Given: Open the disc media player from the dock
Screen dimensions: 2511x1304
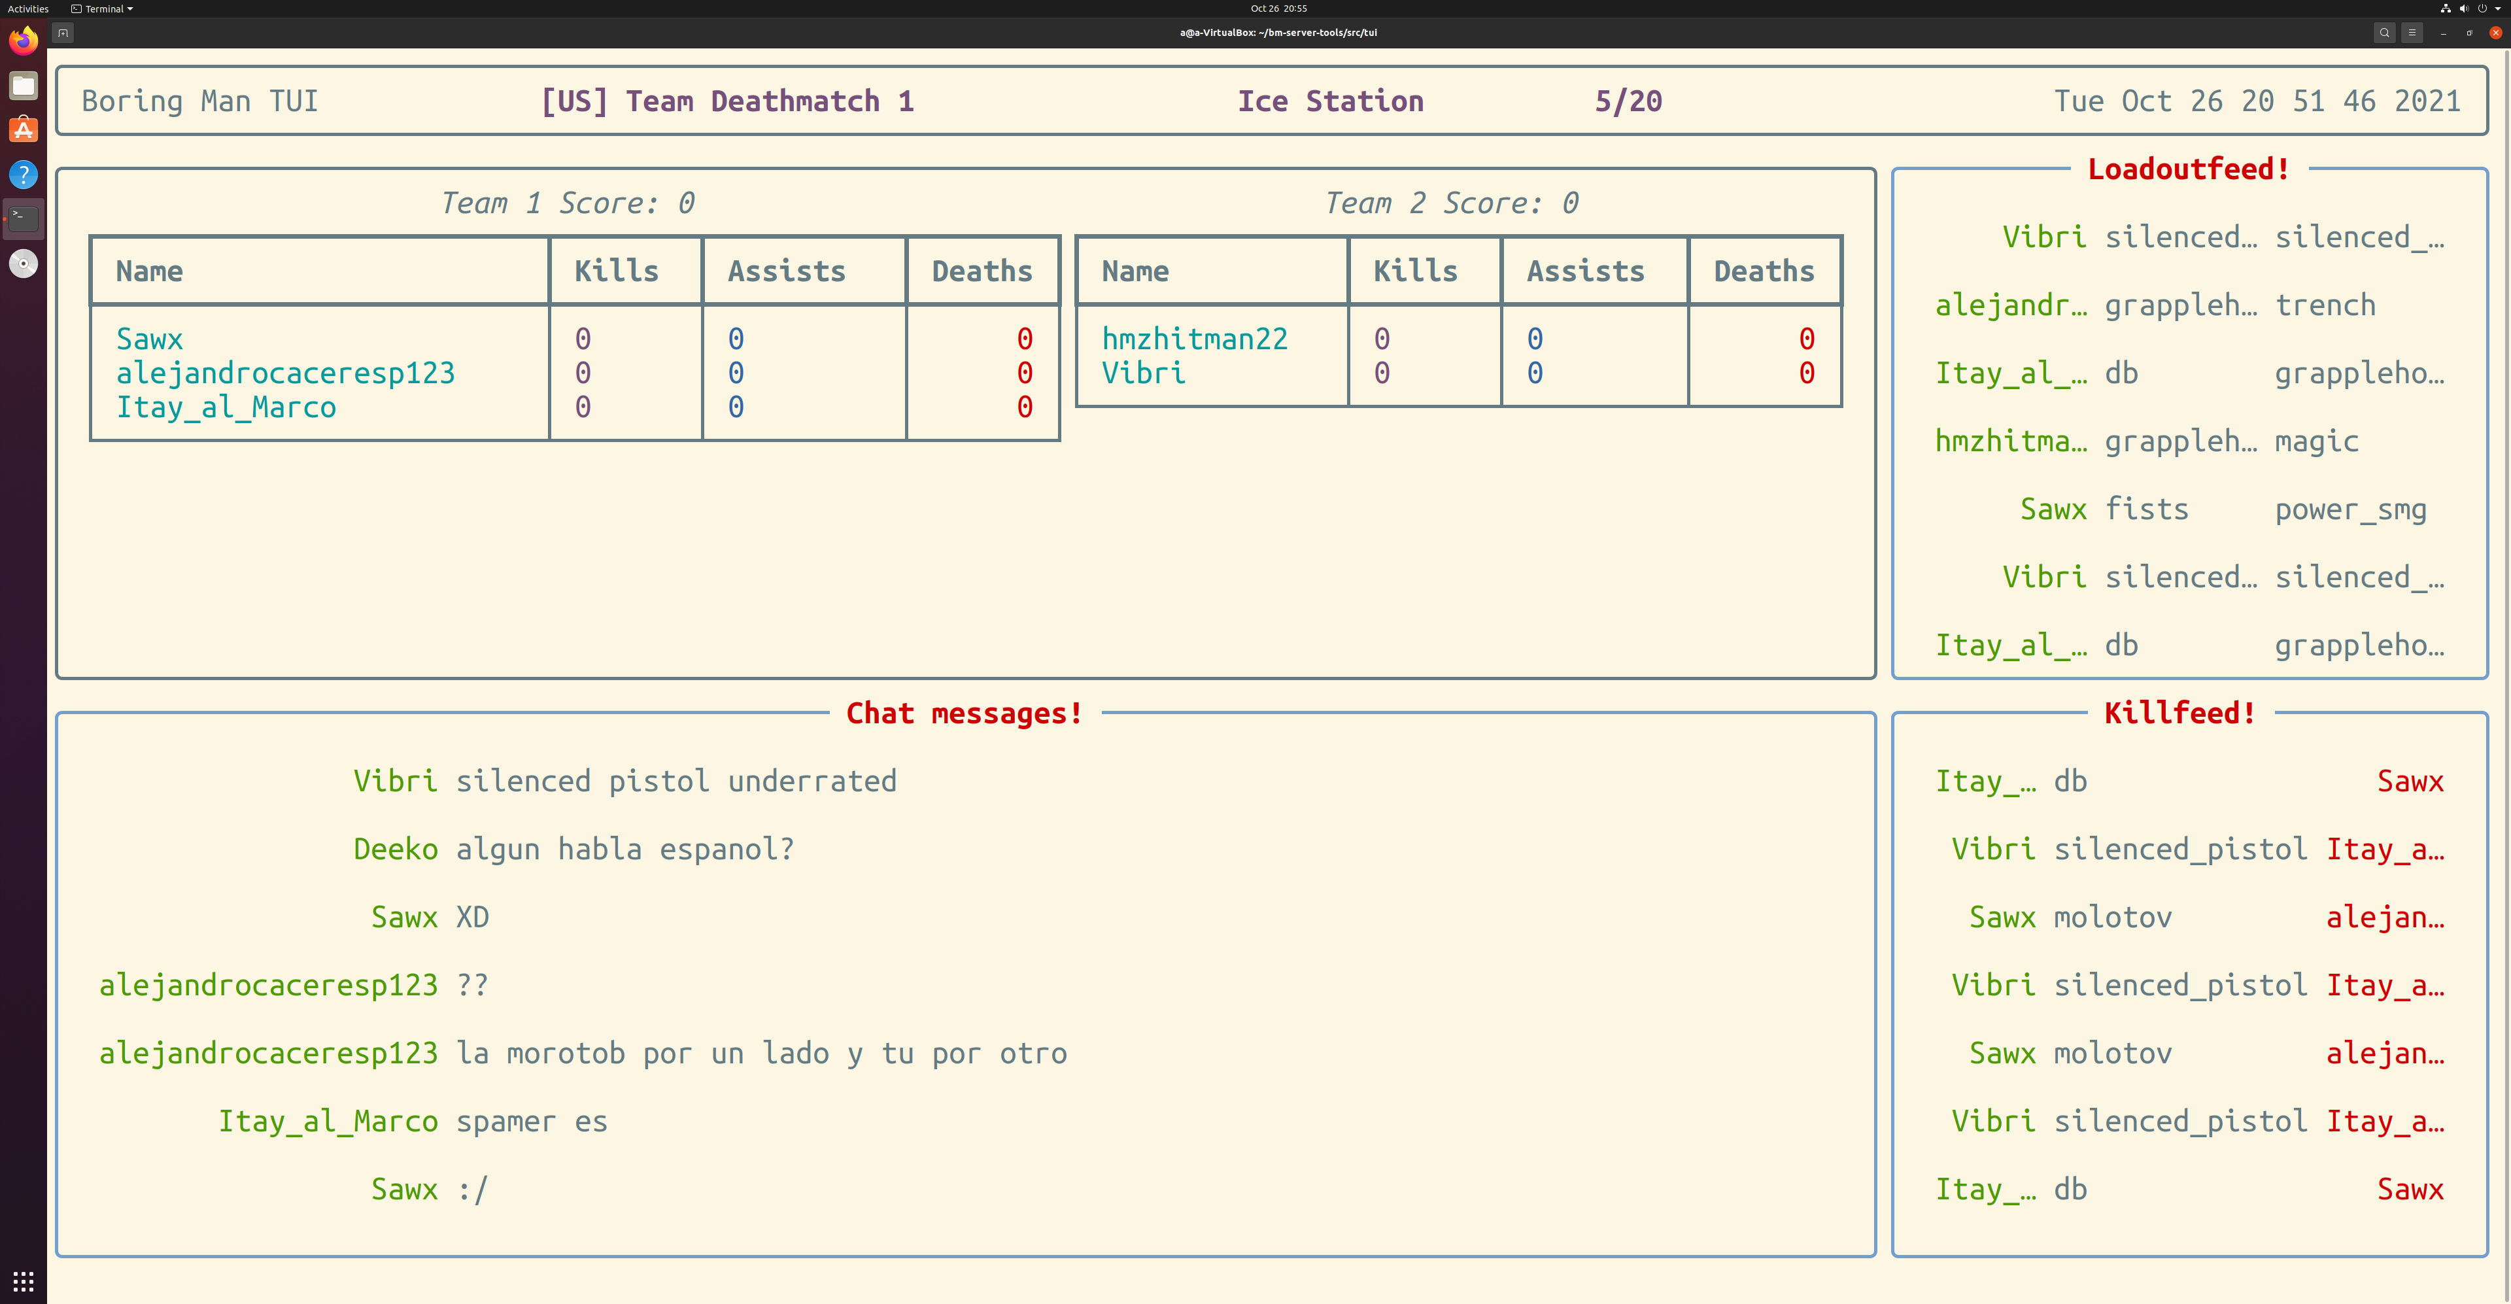Looking at the screenshot, I should click(x=24, y=263).
